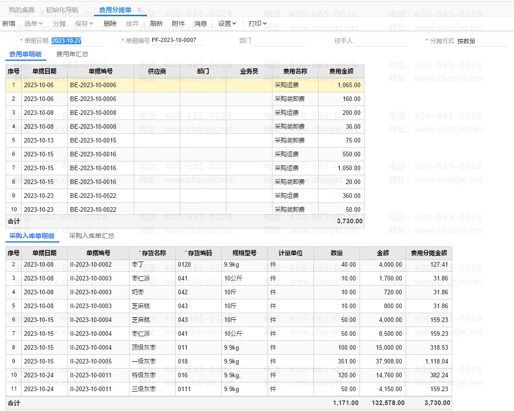Click the 经手人 input field

[380, 41]
